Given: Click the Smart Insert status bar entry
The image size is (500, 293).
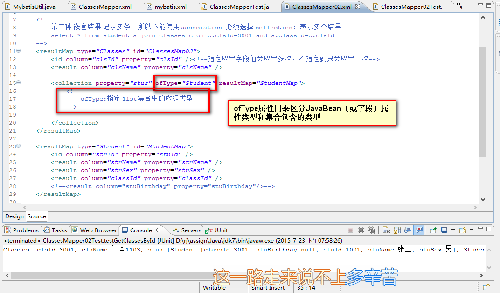Looking at the screenshot, I should pyautogui.click(x=268, y=287).
